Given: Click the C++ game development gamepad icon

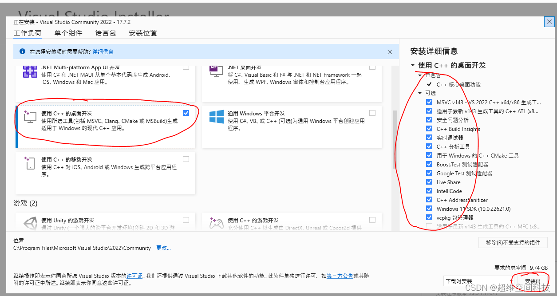Looking at the screenshot, I should point(217,223).
